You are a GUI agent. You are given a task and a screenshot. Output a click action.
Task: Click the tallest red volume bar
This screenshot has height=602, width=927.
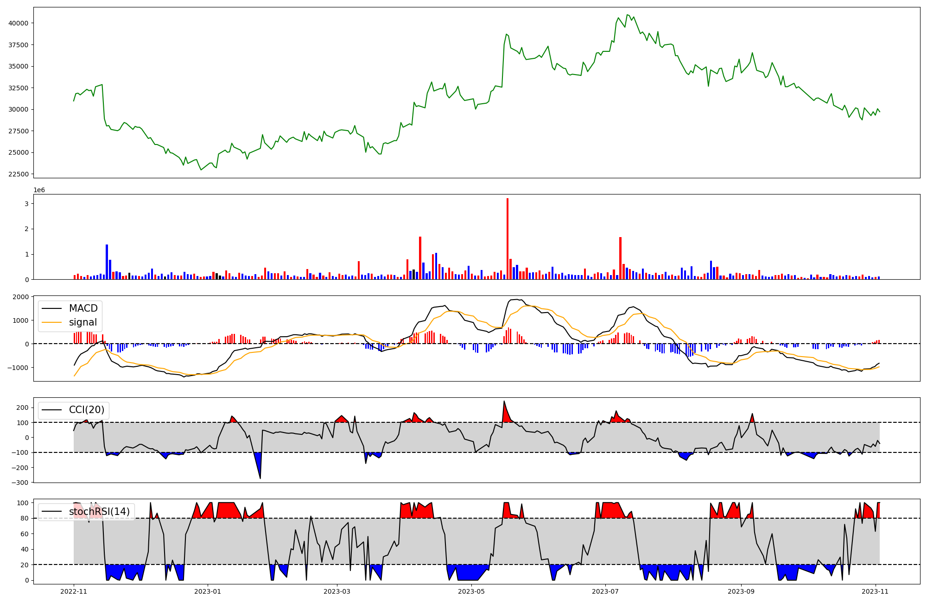pyautogui.click(x=508, y=238)
